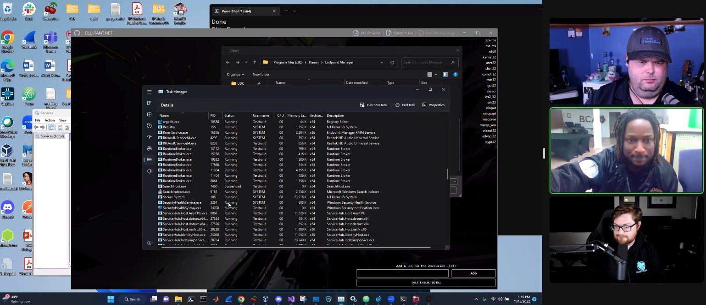Open Services page icon in Task Manager sidebar
Screen dimensions: 706x305
coord(149,171)
